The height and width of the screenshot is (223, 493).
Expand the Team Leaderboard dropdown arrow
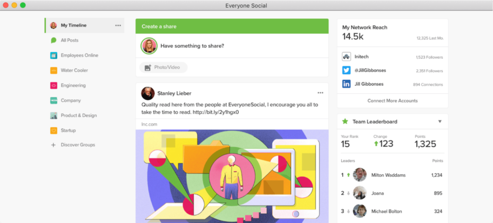(440, 122)
